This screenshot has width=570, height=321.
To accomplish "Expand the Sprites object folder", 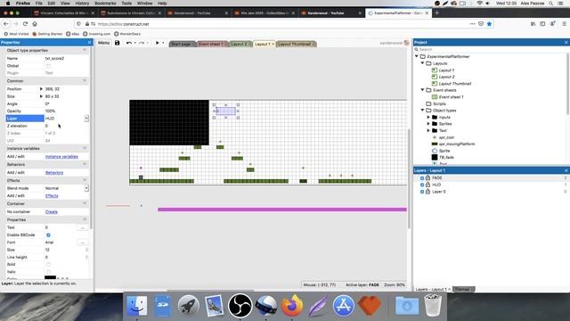I will [428, 124].
